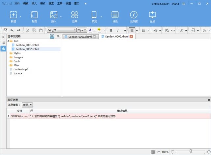Click the Undo arrow icon
Image resolution: width=211 pixels, height=155 pixels.
pos(12,30)
